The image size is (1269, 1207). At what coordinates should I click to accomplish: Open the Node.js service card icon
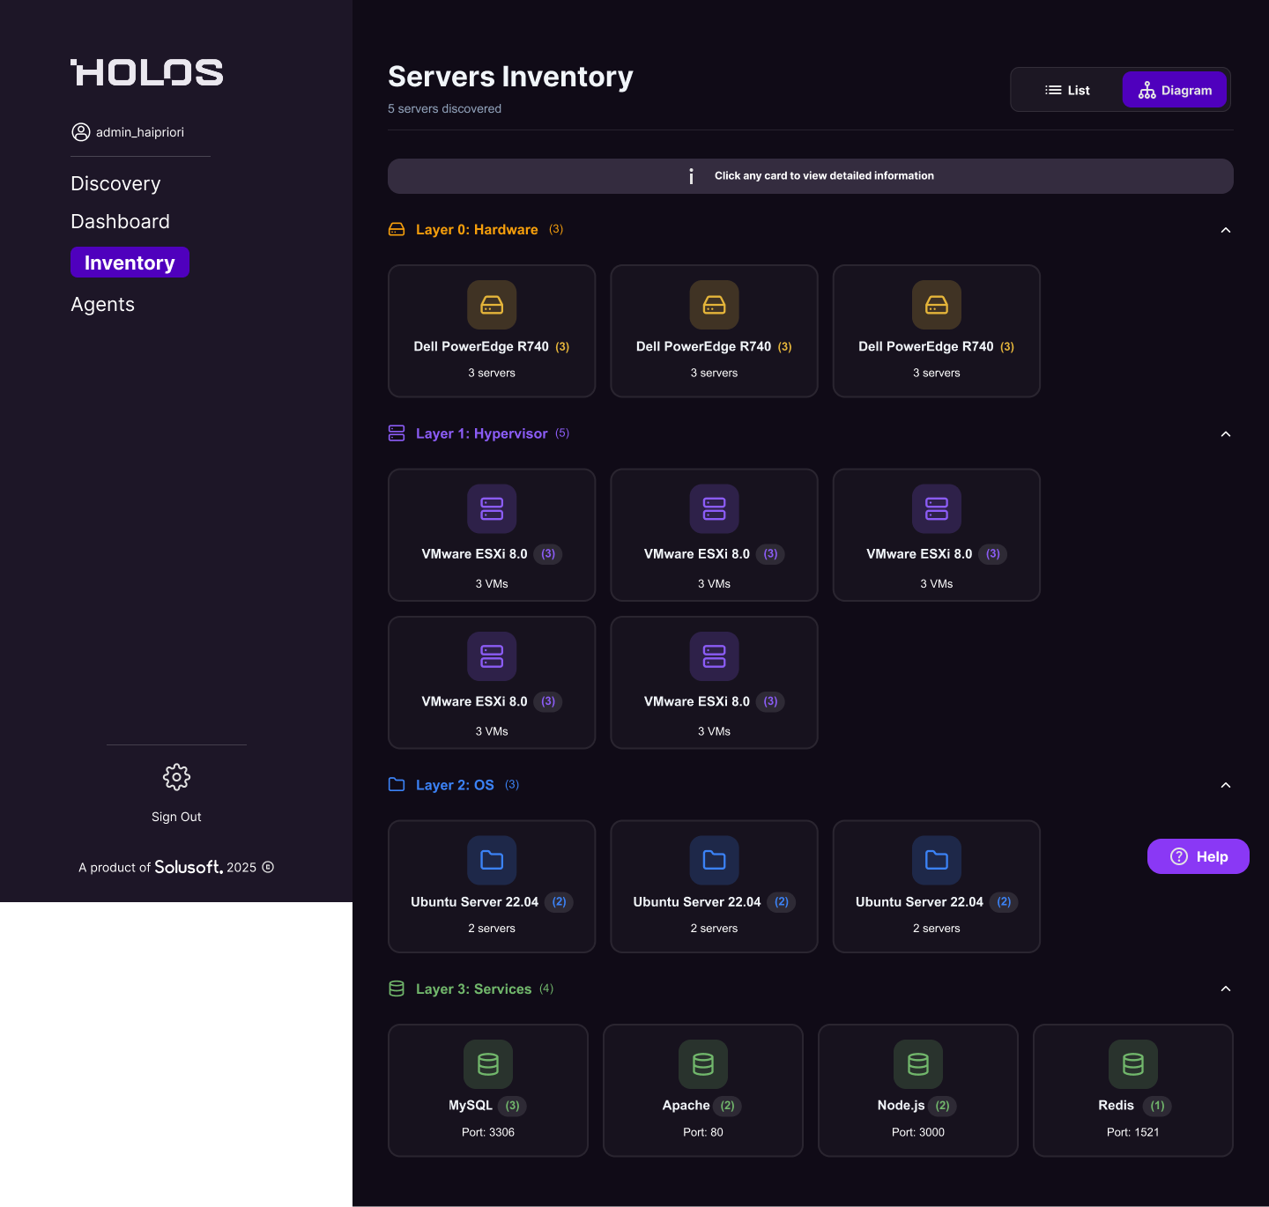click(x=918, y=1064)
